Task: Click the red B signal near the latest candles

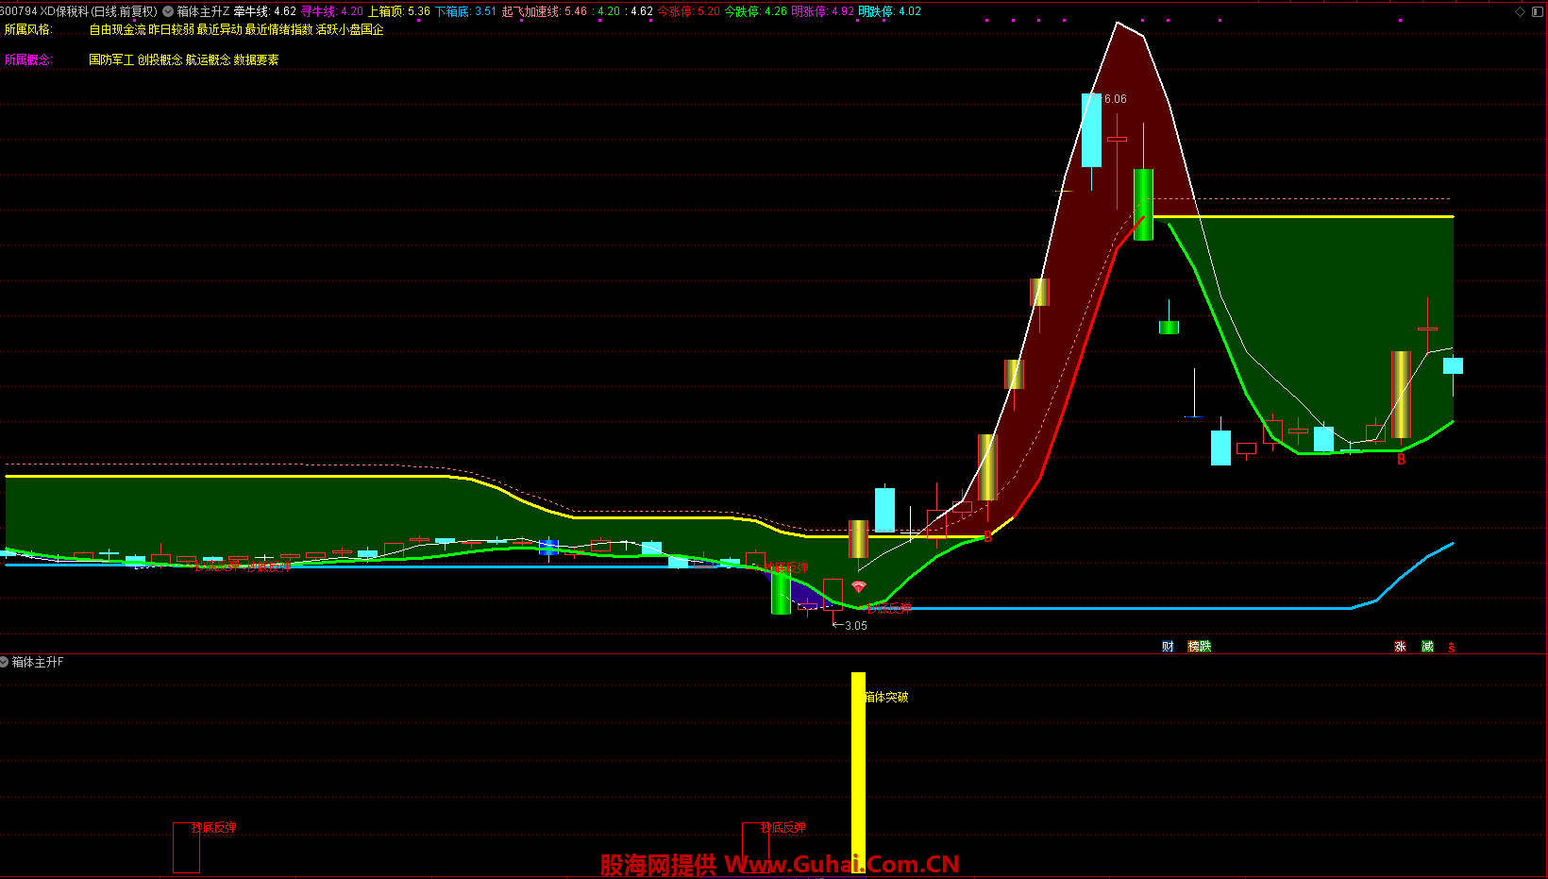Action: [x=1401, y=460]
